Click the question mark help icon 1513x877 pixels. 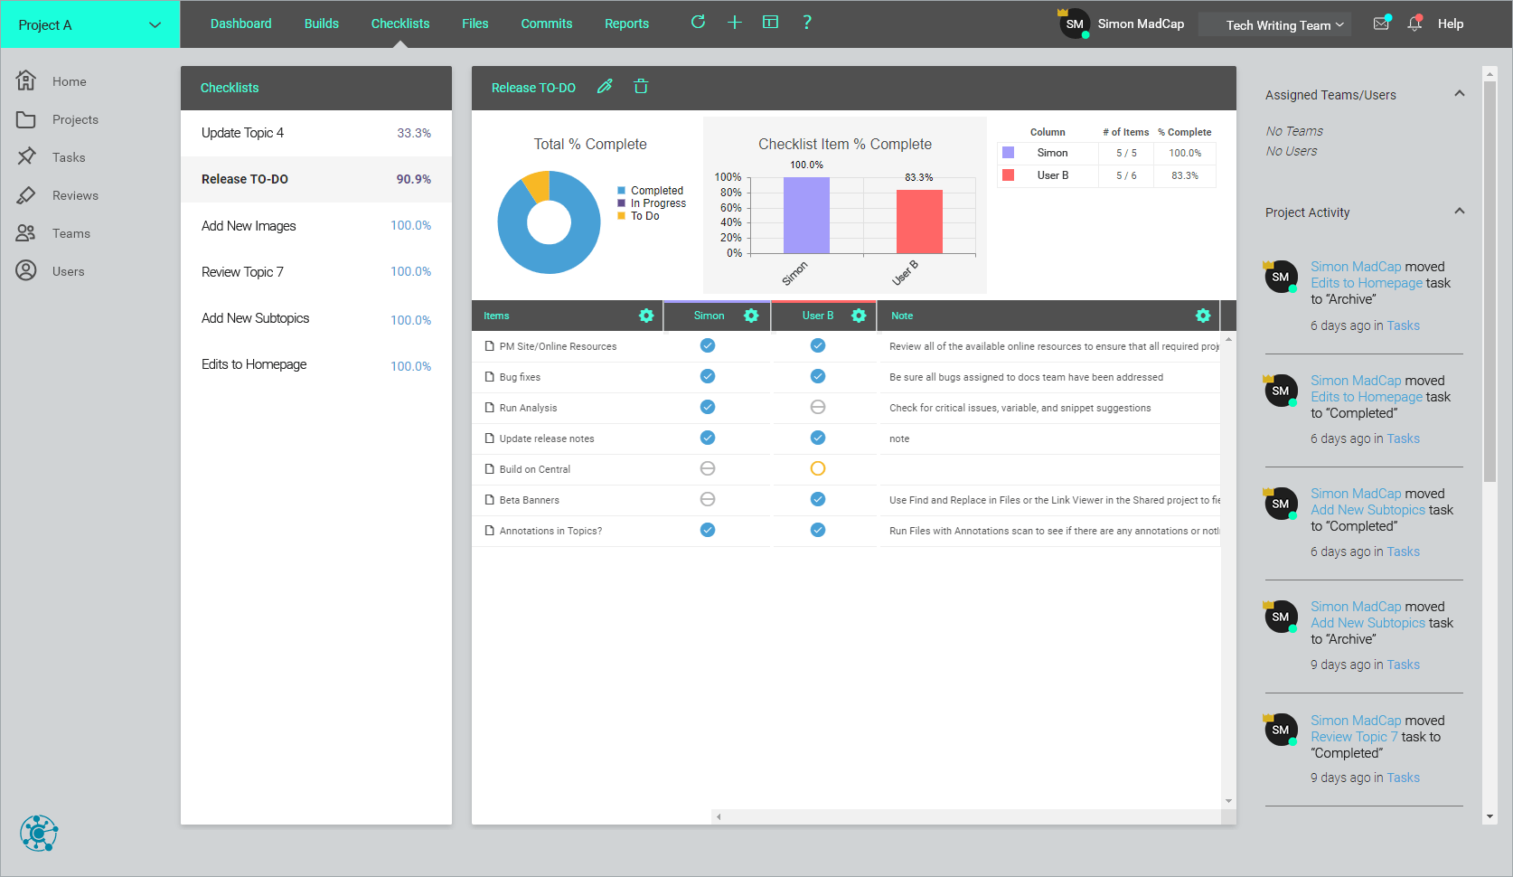click(x=807, y=23)
